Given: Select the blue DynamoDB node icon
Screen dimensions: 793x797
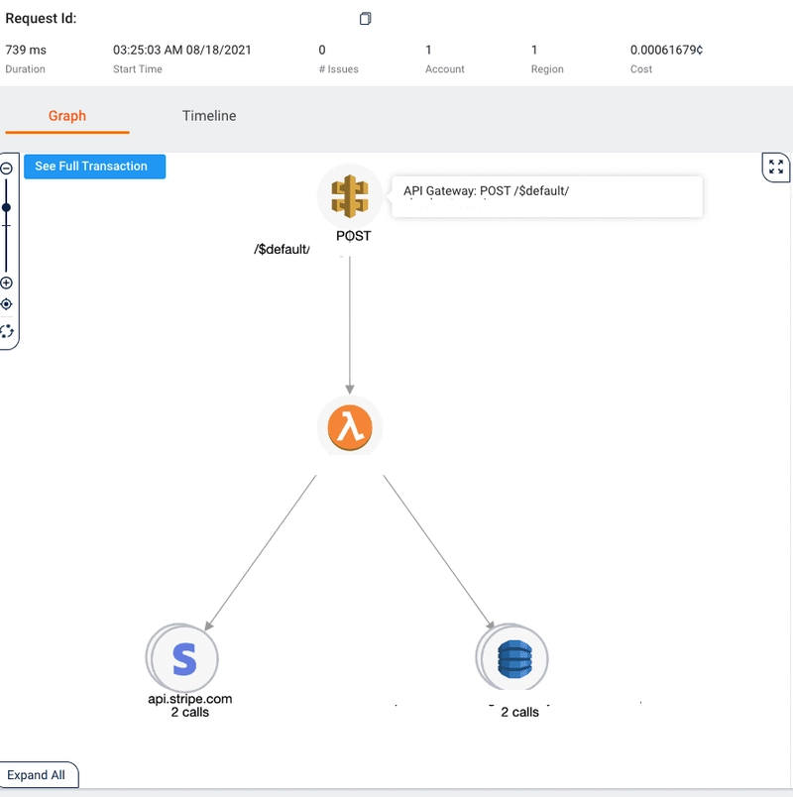Looking at the screenshot, I should pos(513,658).
